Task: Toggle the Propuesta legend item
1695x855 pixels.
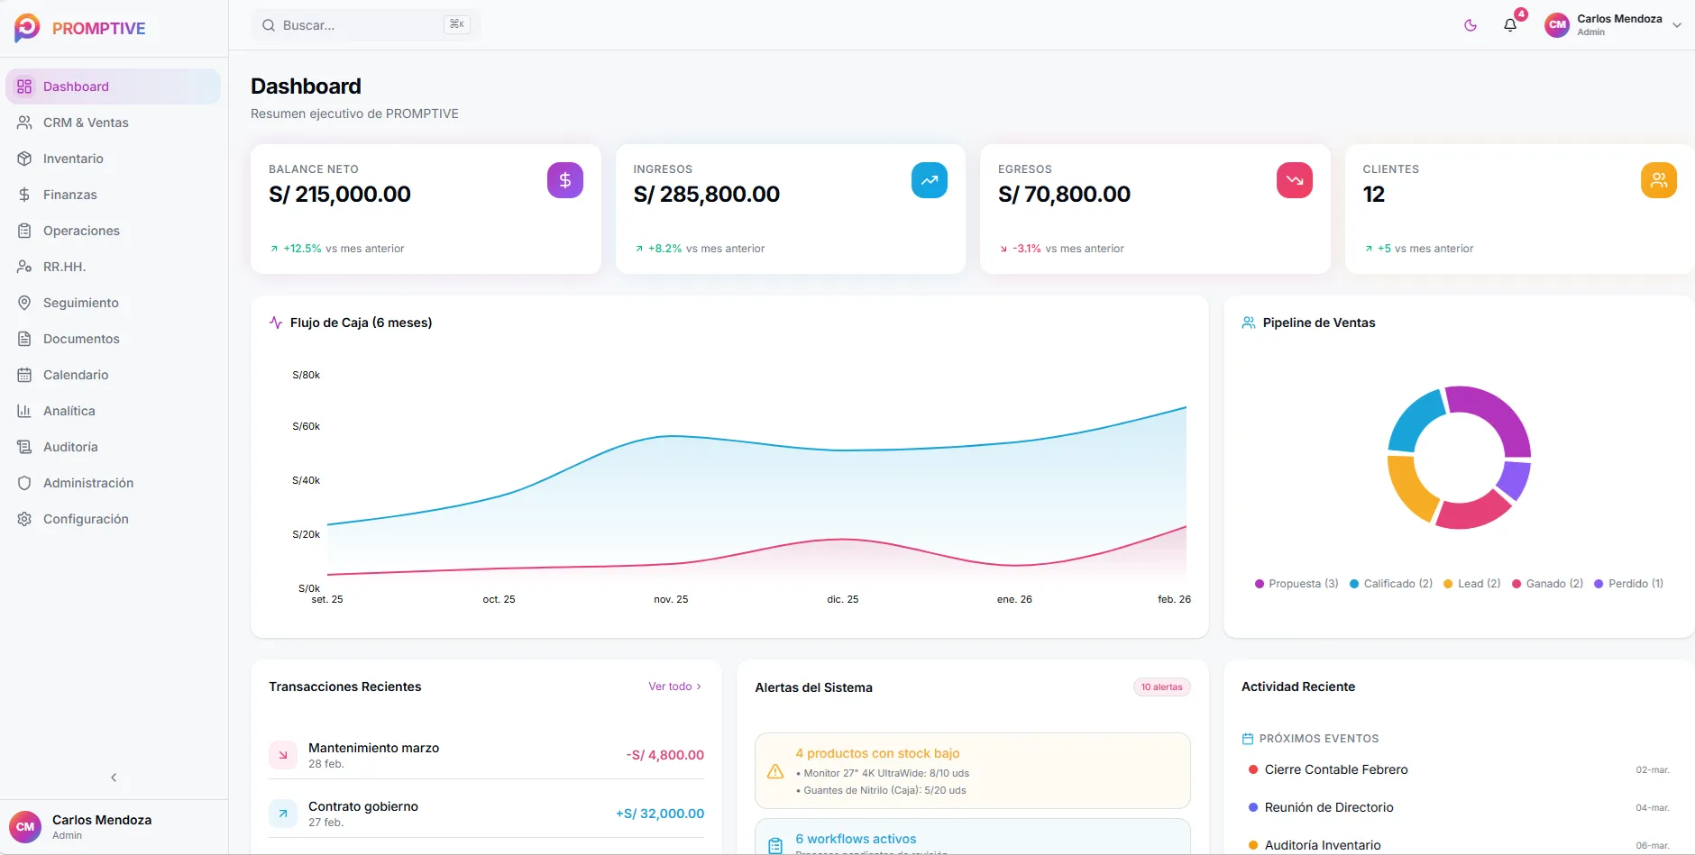Action: coord(1296,583)
